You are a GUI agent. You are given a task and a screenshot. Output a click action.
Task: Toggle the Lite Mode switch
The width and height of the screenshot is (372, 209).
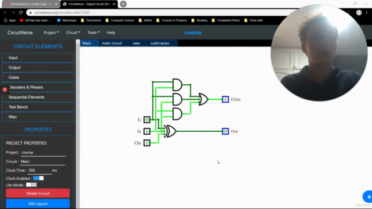31,185
